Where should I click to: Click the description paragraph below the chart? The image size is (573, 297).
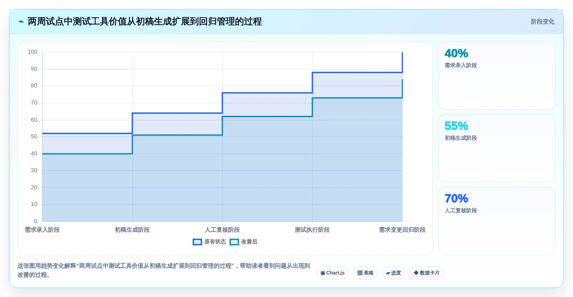[164, 270]
